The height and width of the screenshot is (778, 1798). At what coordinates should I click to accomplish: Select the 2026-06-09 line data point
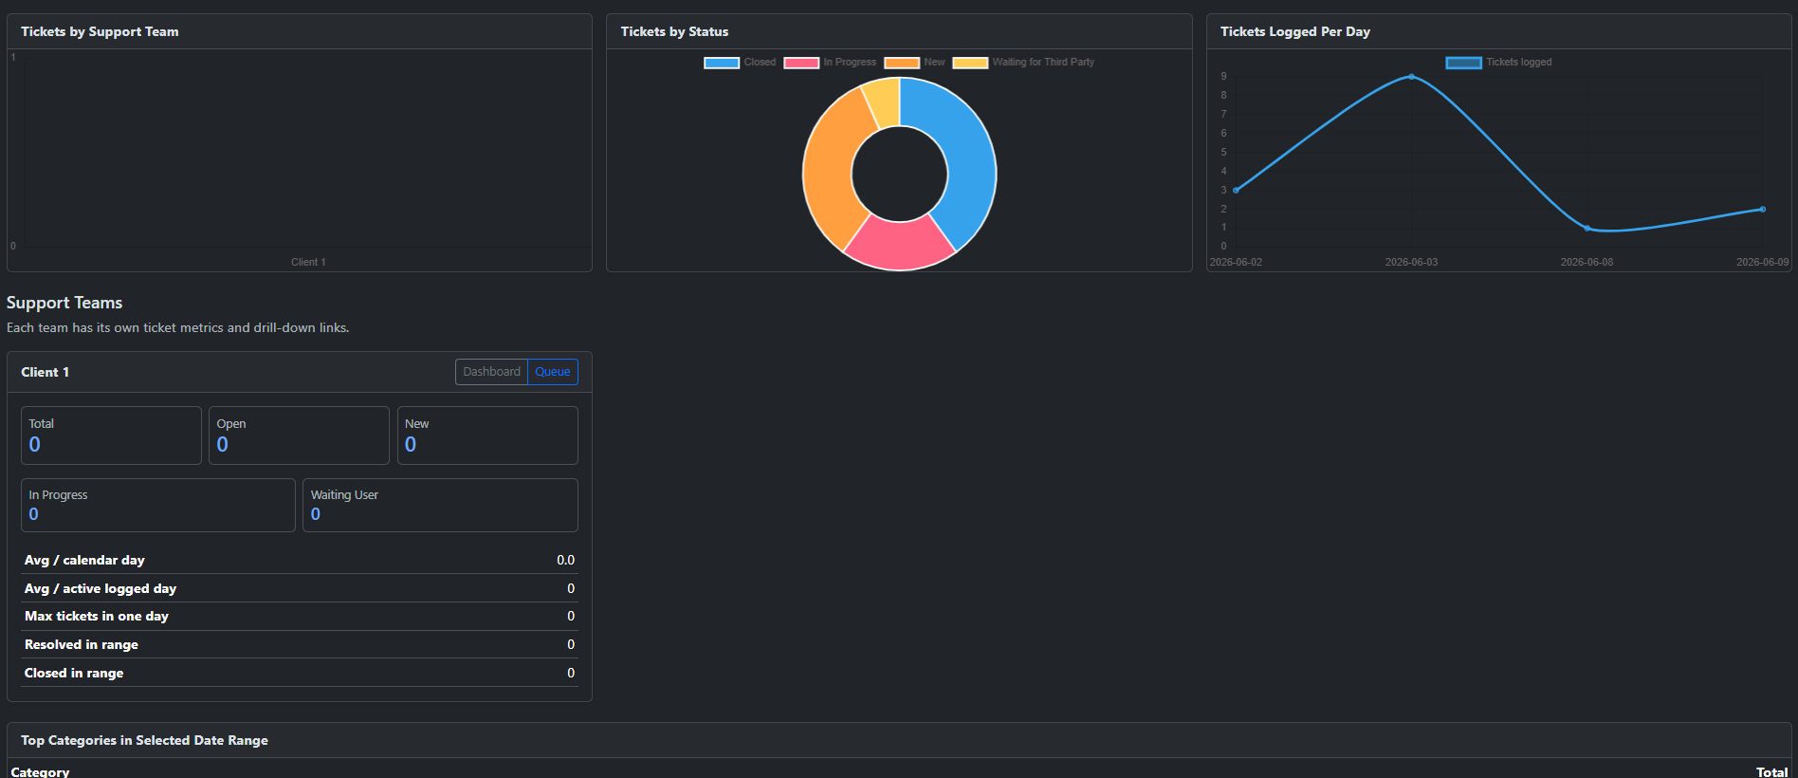1762,209
